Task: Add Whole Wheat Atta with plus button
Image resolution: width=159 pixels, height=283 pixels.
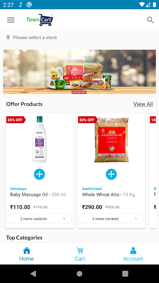Action: (111, 174)
